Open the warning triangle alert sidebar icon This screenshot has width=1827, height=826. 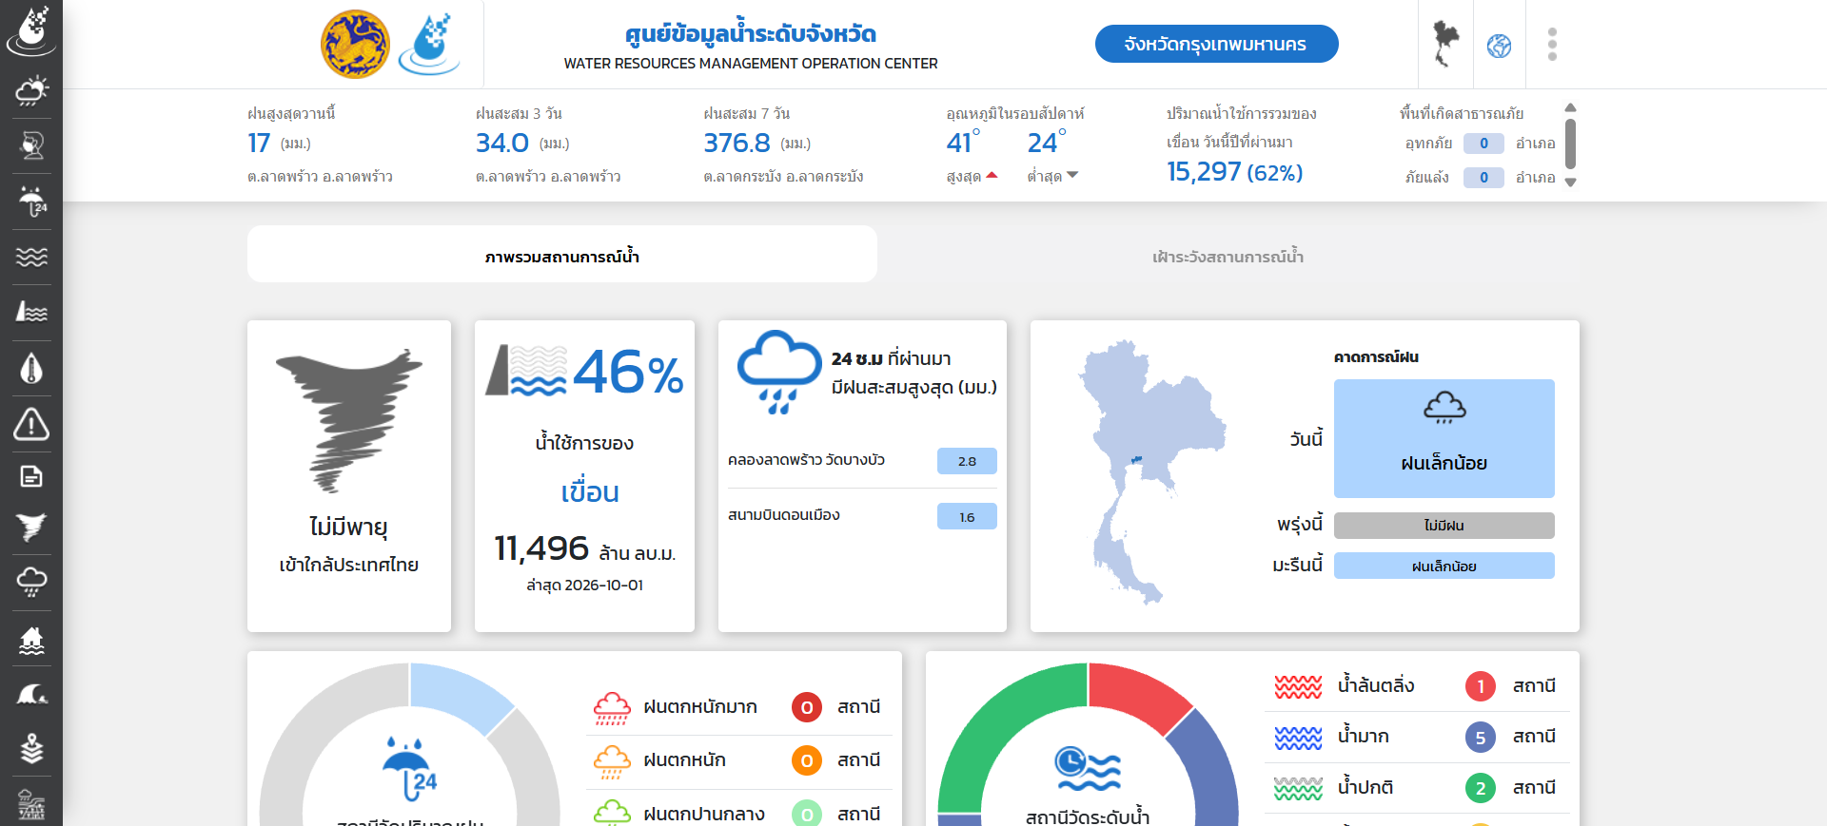point(31,423)
